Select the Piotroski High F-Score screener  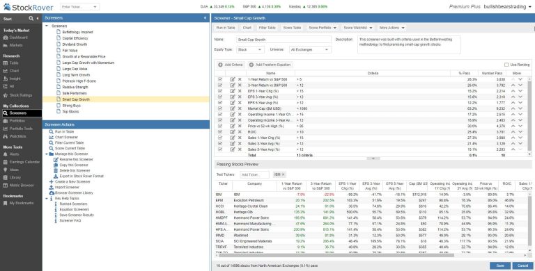(x=79, y=81)
